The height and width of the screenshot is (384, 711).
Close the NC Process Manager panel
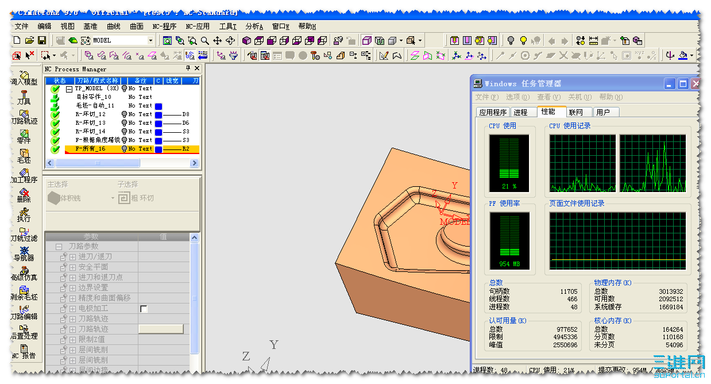(197, 69)
